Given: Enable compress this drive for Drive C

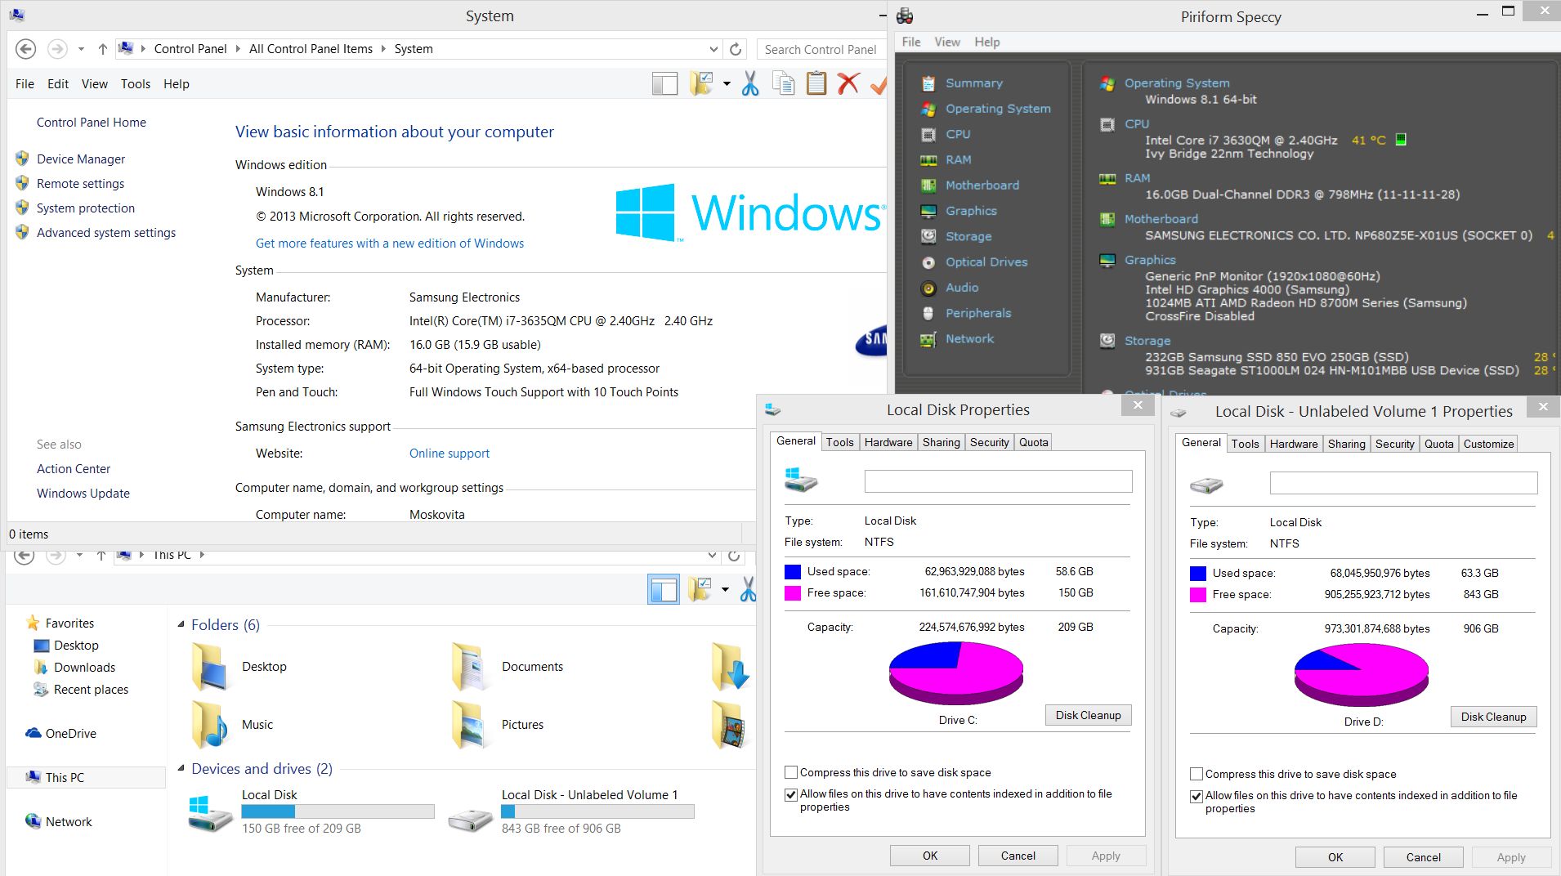Looking at the screenshot, I should pyautogui.click(x=791, y=772).
